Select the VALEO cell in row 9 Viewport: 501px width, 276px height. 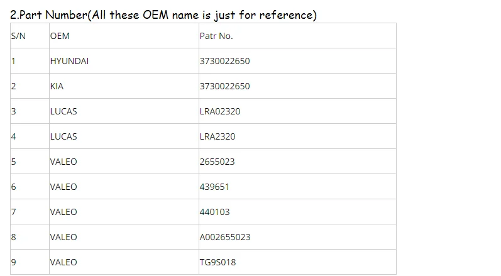pyautogui.click(x=63, y=262)
